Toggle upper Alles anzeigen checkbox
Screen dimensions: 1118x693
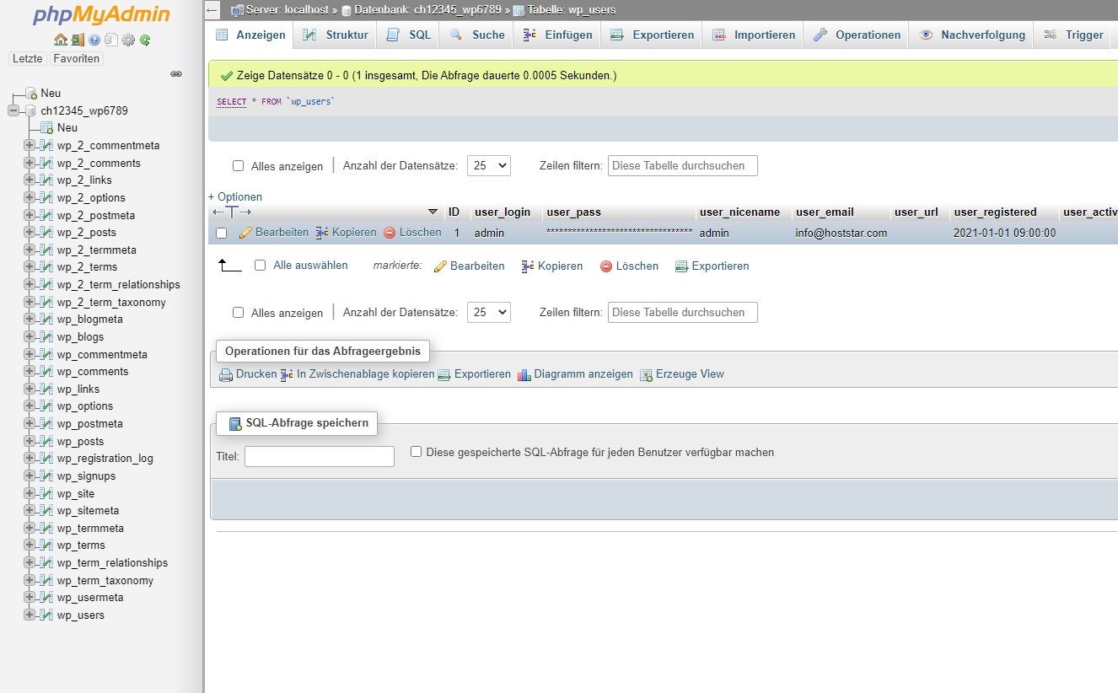coord(238,166)
